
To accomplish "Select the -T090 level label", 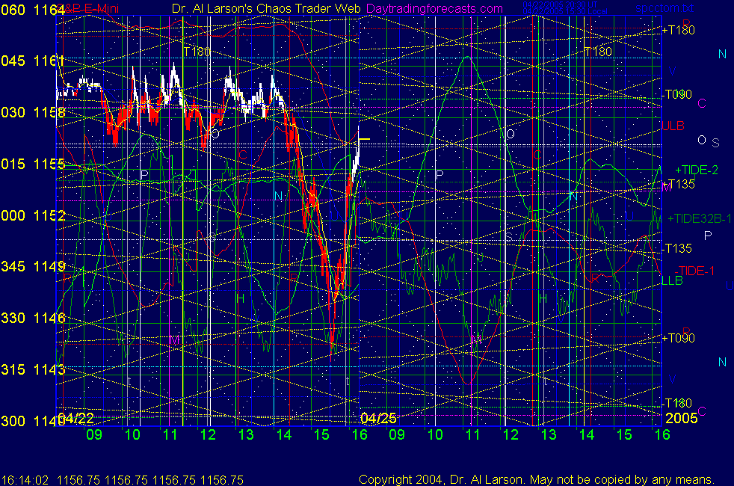I will [678, 94].
